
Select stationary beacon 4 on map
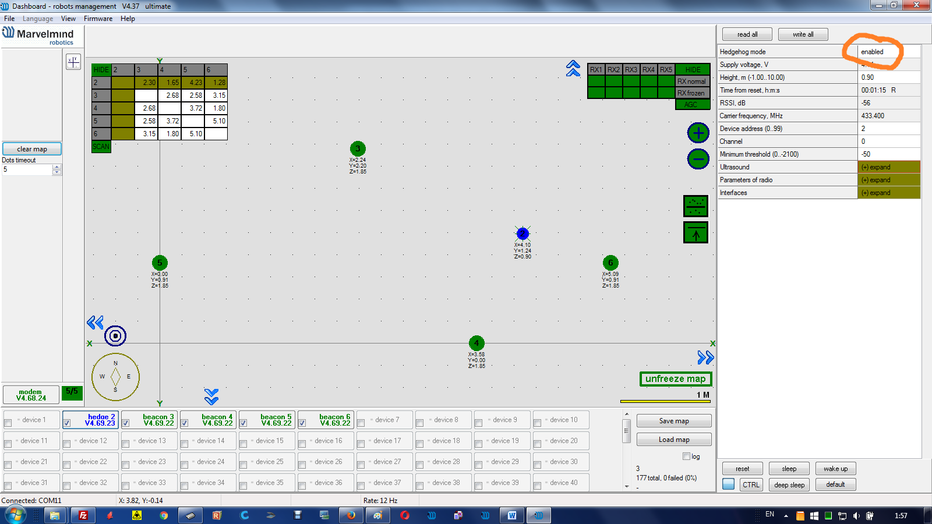point(476,343)
